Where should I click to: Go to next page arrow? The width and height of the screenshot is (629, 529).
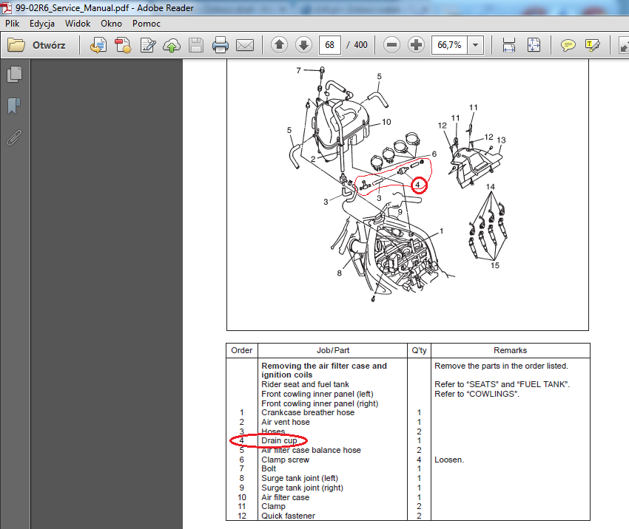point(303,45)
